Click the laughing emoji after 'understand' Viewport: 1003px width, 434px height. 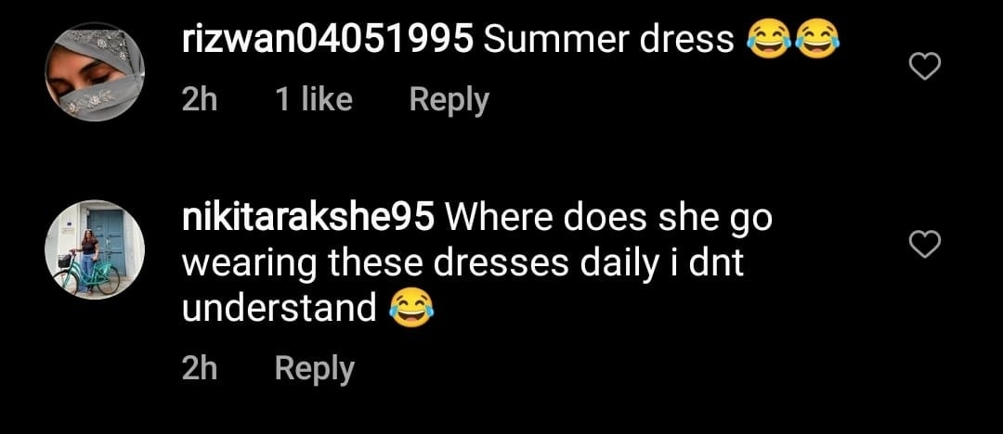coord(412,308)
